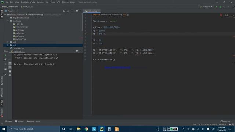
Task: Go to previous highlighted error arrow
Action: (230, 15)
